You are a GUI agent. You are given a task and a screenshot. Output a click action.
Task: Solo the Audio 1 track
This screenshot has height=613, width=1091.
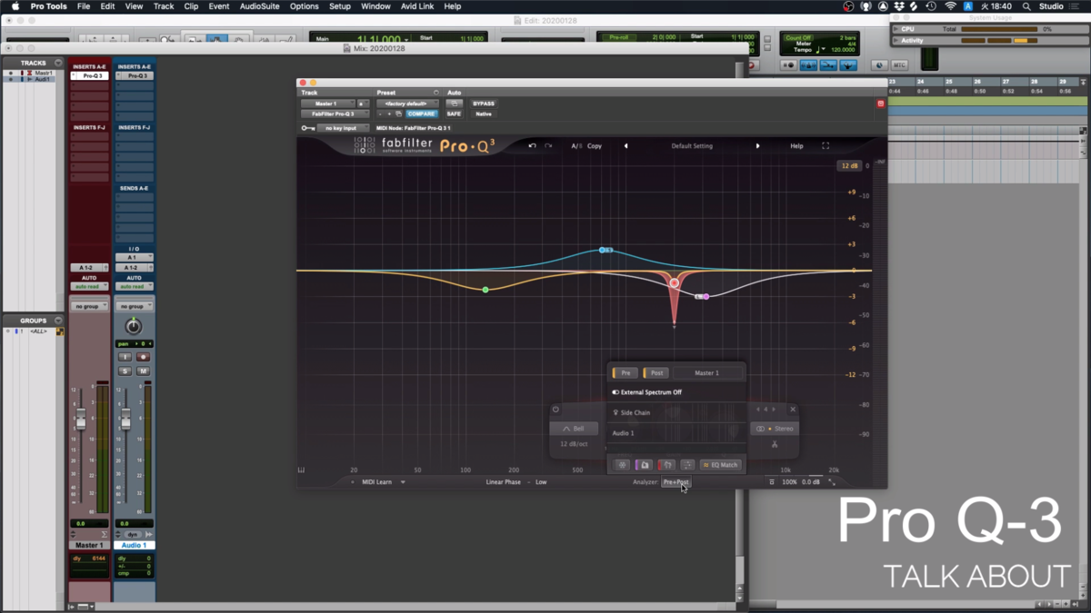point(125,371)
